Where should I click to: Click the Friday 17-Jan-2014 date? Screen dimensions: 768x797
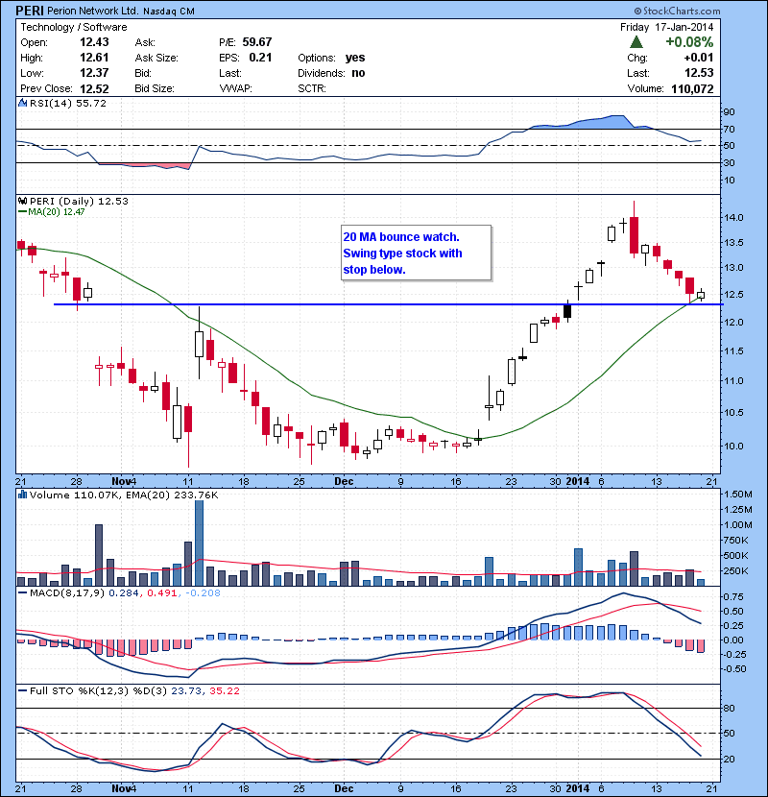click(x=666, y=27)
